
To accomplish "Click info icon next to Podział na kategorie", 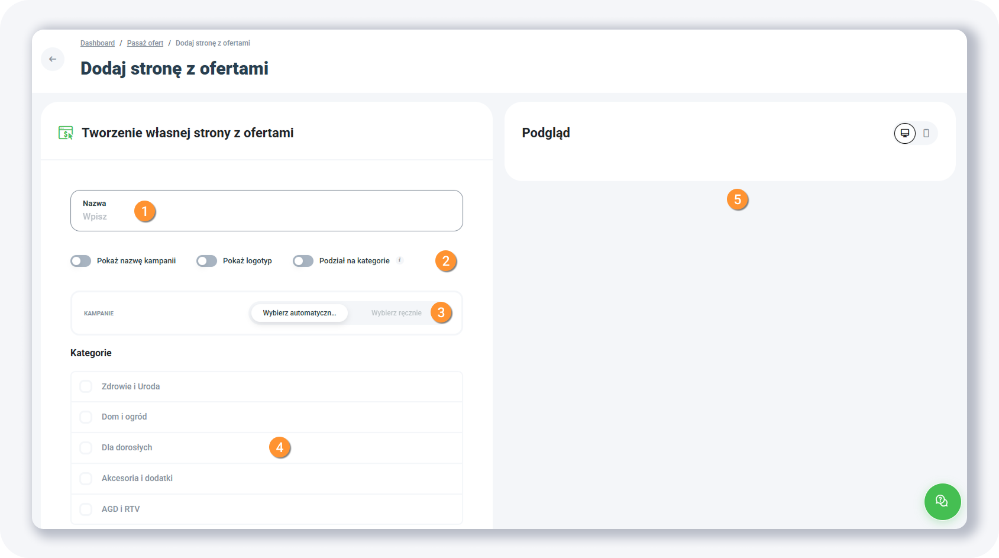I will tap(400, 260).
